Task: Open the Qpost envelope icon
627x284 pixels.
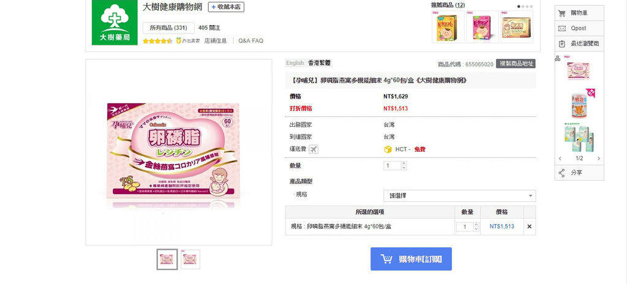Action: click(x=562, y=28)
